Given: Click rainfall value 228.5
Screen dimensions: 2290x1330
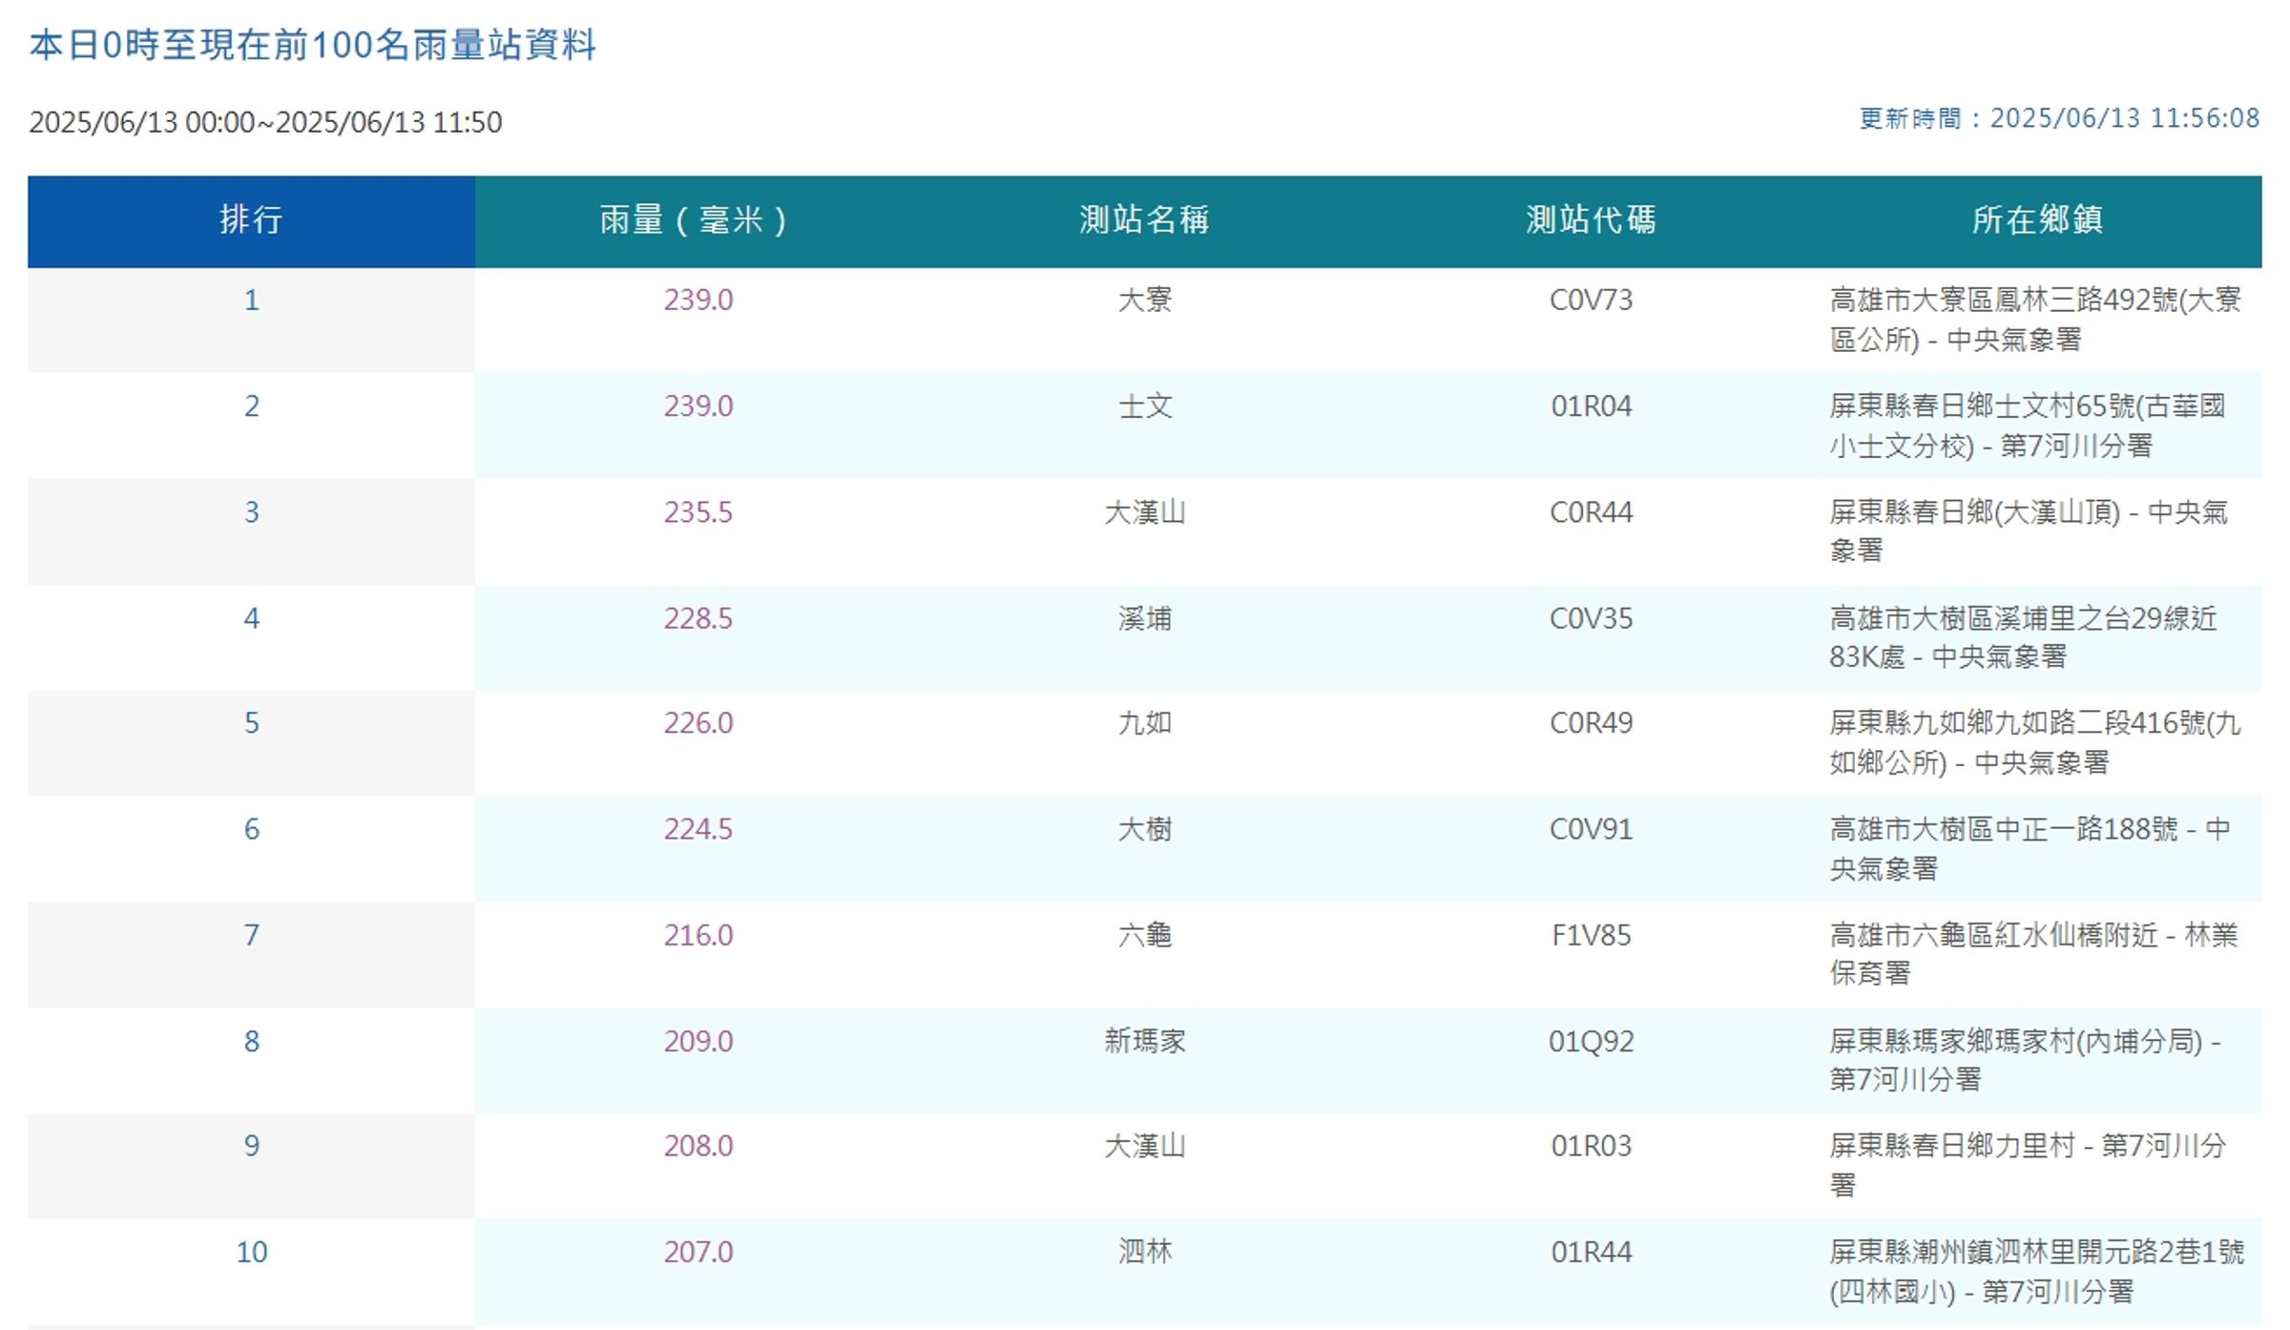Looking at the screenshot, I should coord(698,618).
